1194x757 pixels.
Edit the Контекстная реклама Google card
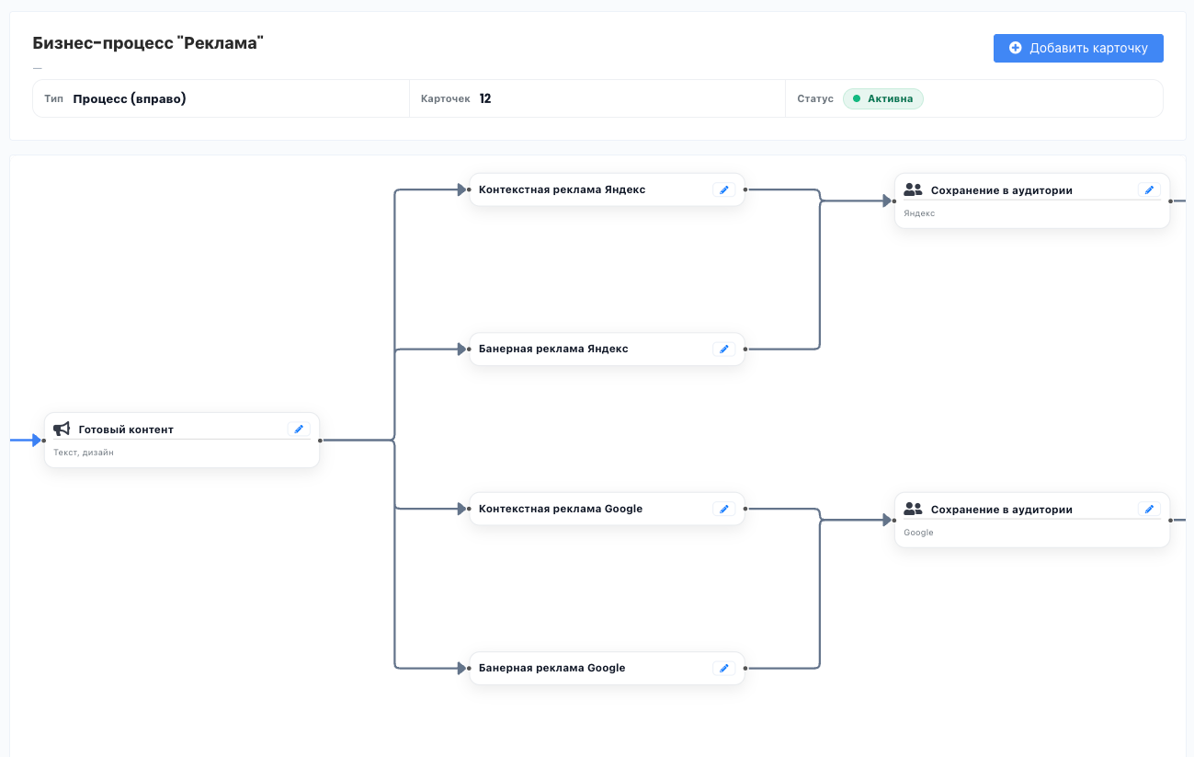[723, 509]
